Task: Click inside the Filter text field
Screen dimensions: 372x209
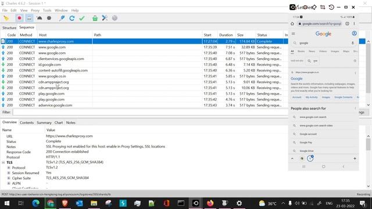Action: 151,112
